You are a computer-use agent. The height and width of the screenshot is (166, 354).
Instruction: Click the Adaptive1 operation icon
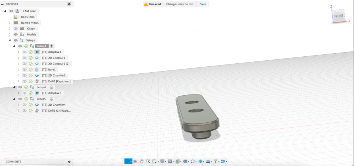coord(37,52)
